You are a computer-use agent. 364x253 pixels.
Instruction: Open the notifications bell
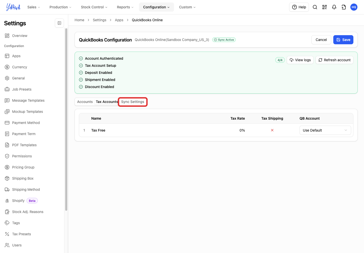[334, 7]
